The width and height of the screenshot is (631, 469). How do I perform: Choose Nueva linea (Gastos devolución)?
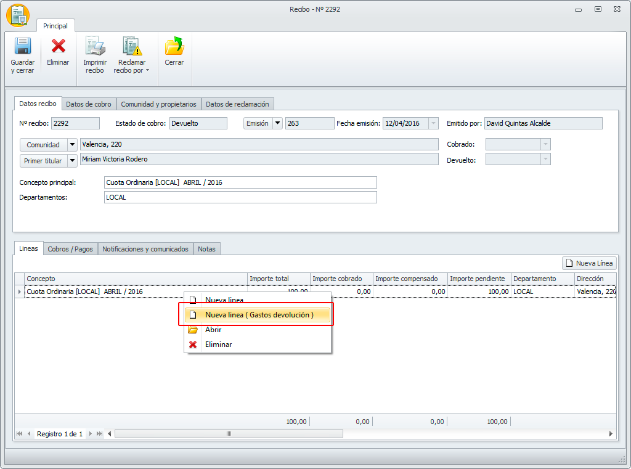(258, 315)
